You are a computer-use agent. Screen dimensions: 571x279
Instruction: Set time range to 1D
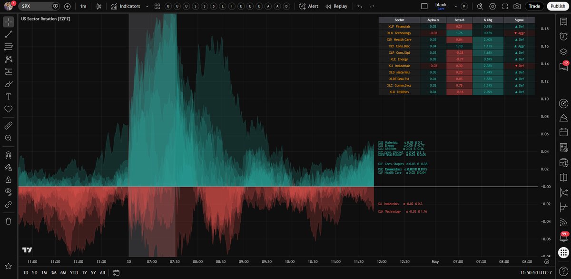coord(26,273)
